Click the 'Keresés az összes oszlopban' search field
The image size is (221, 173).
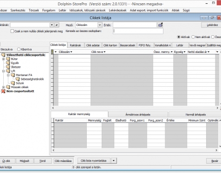click(x=138, y=31)
